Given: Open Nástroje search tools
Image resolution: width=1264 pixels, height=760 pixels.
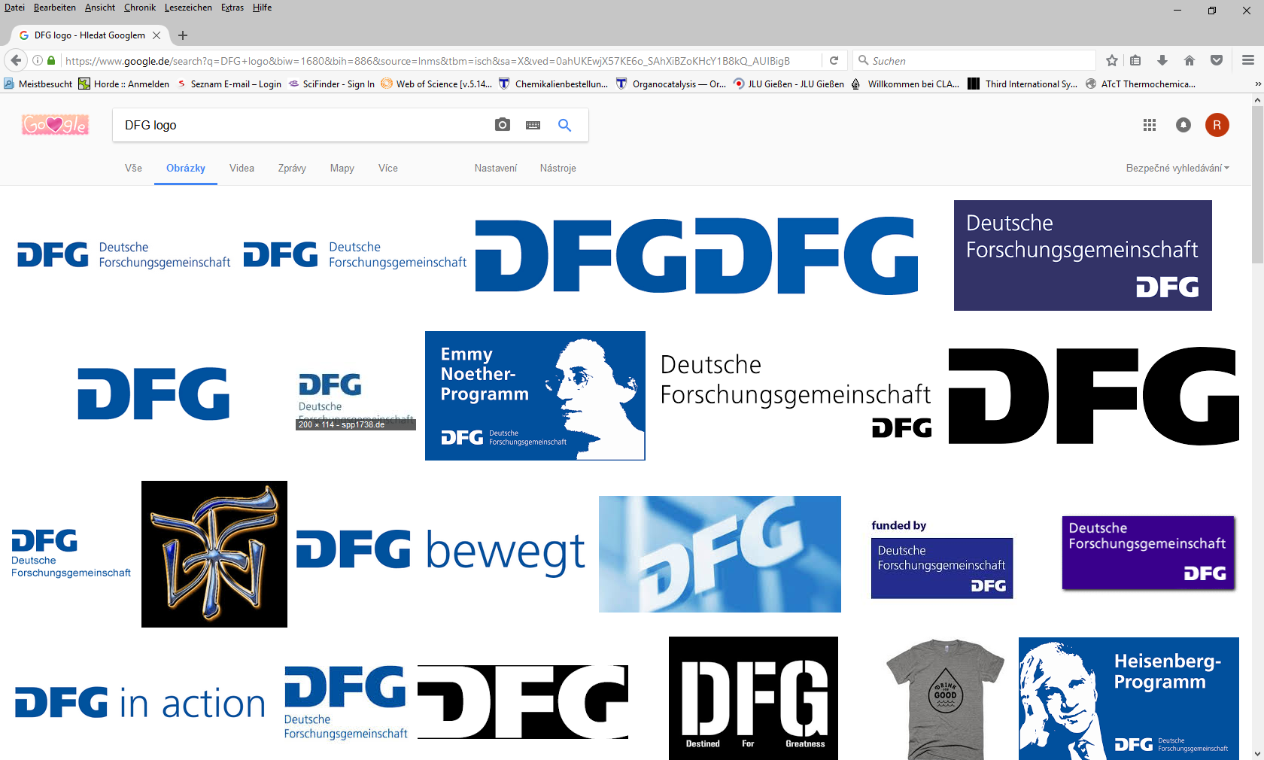Looking at the screenshot, I should pyautogui.click(x=558, y=169).
